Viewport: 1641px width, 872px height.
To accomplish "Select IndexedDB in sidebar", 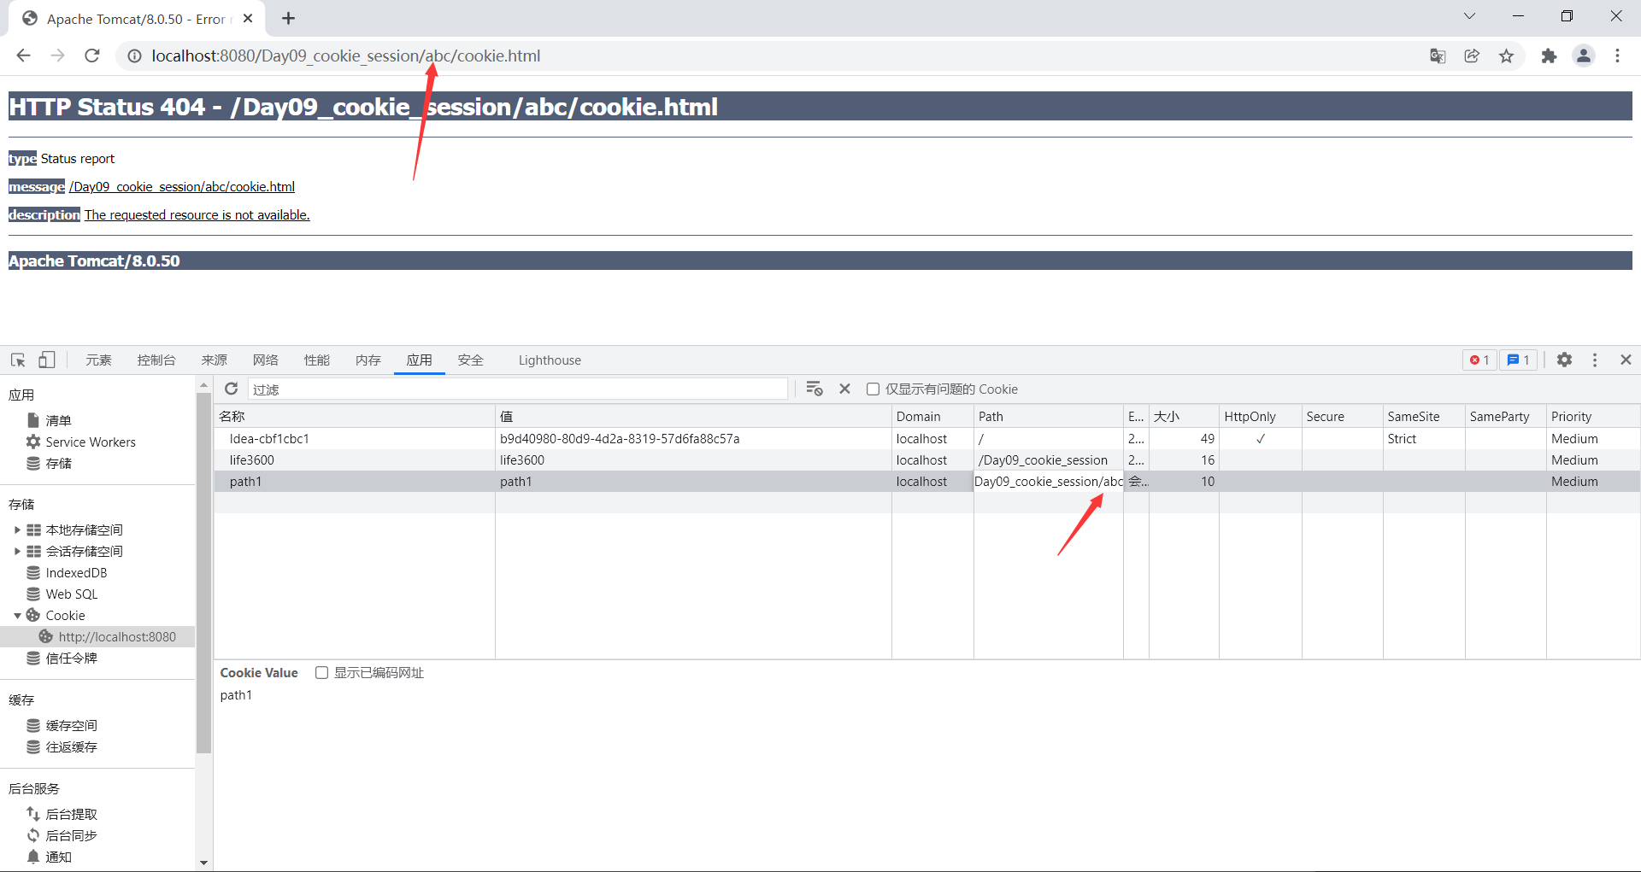I will 76,572.
